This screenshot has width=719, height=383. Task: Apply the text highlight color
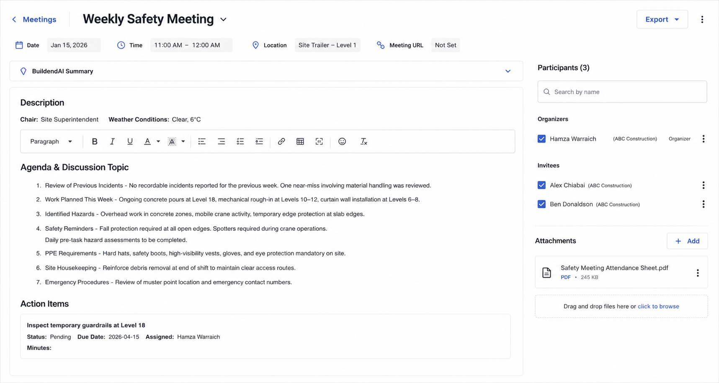172,141
